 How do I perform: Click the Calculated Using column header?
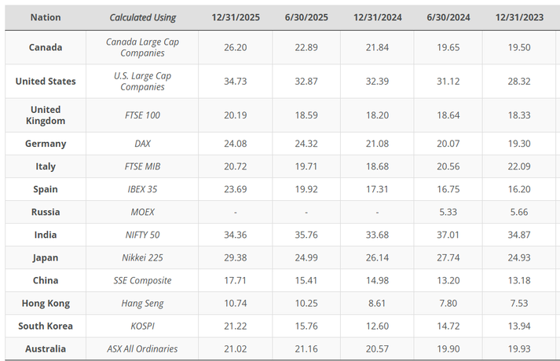point(142,17)
